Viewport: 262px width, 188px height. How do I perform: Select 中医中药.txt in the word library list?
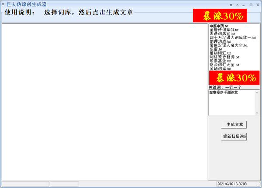tap(221, 27)
